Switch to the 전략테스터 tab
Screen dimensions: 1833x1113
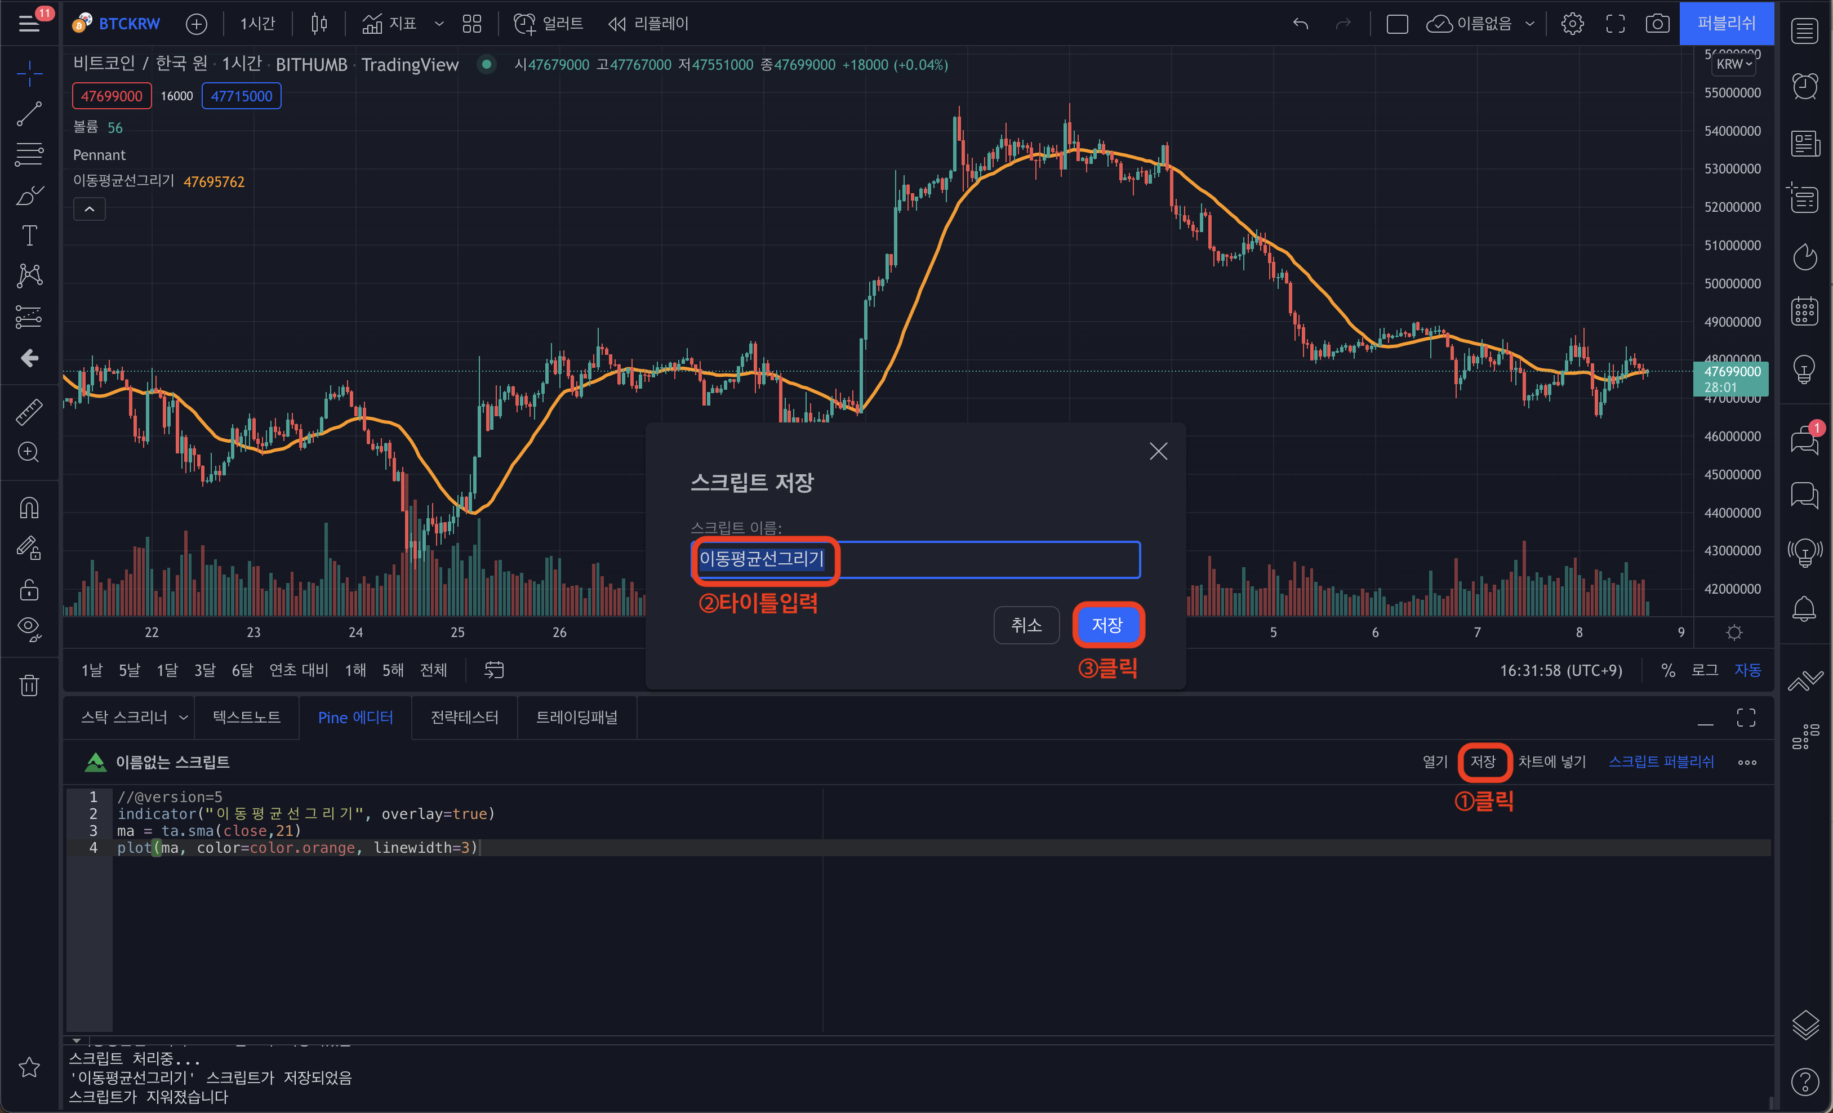pos(464,717)
